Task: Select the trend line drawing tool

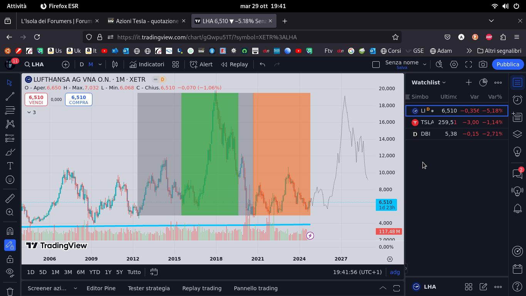Action: (x=10, y=97)
